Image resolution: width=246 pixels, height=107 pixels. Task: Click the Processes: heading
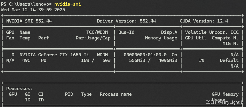(x=20, y=89)
